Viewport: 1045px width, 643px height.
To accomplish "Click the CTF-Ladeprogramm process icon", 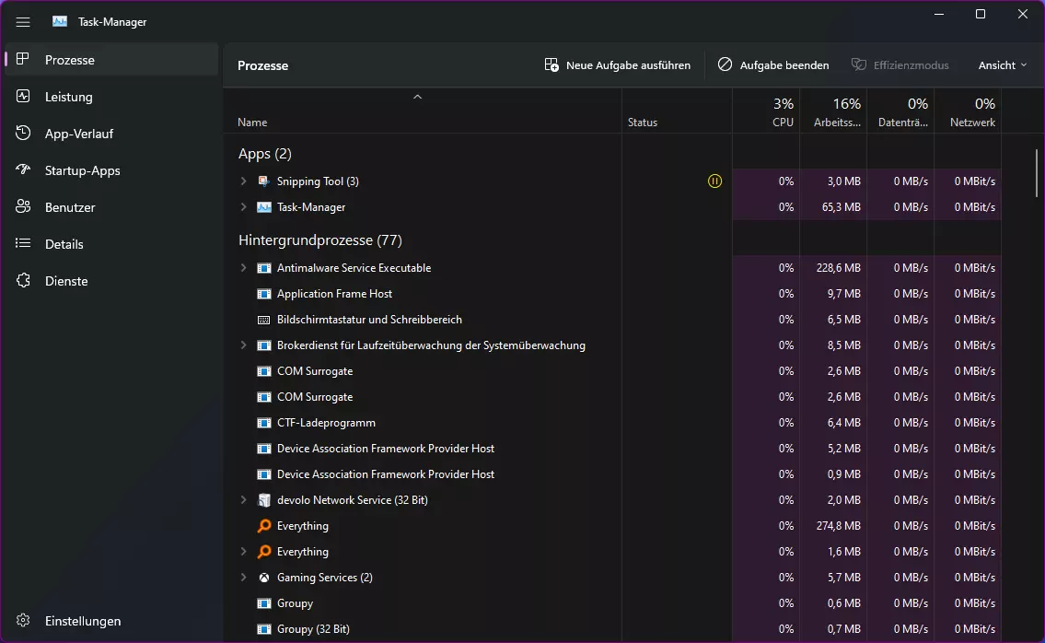I will (264, 422).
